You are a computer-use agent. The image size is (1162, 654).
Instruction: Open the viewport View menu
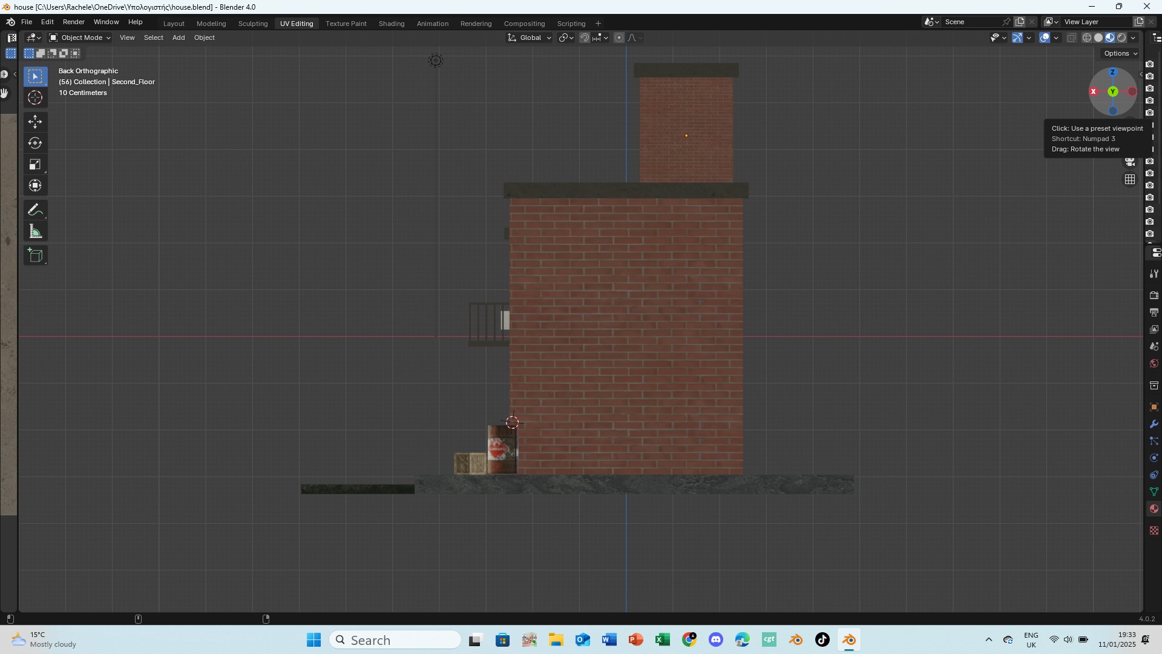click(127, 38)
